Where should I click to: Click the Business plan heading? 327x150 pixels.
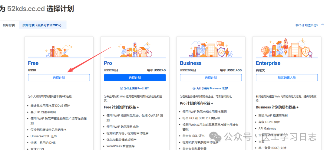191,63
